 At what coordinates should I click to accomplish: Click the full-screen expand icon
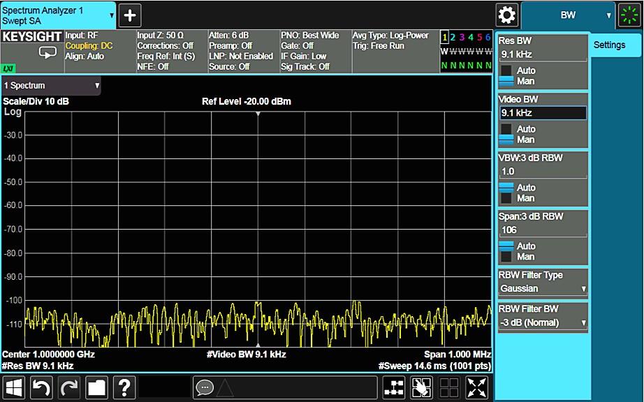(x=477, y=387)
